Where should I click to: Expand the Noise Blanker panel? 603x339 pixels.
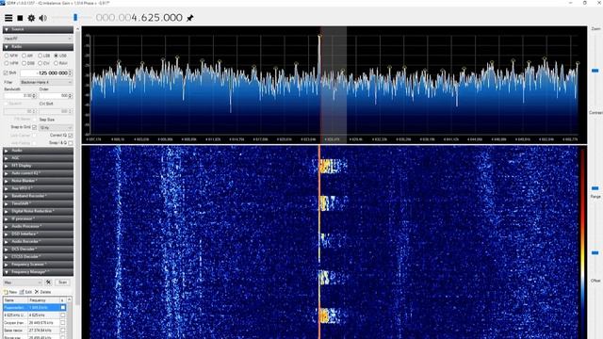(x=38, y=181)
